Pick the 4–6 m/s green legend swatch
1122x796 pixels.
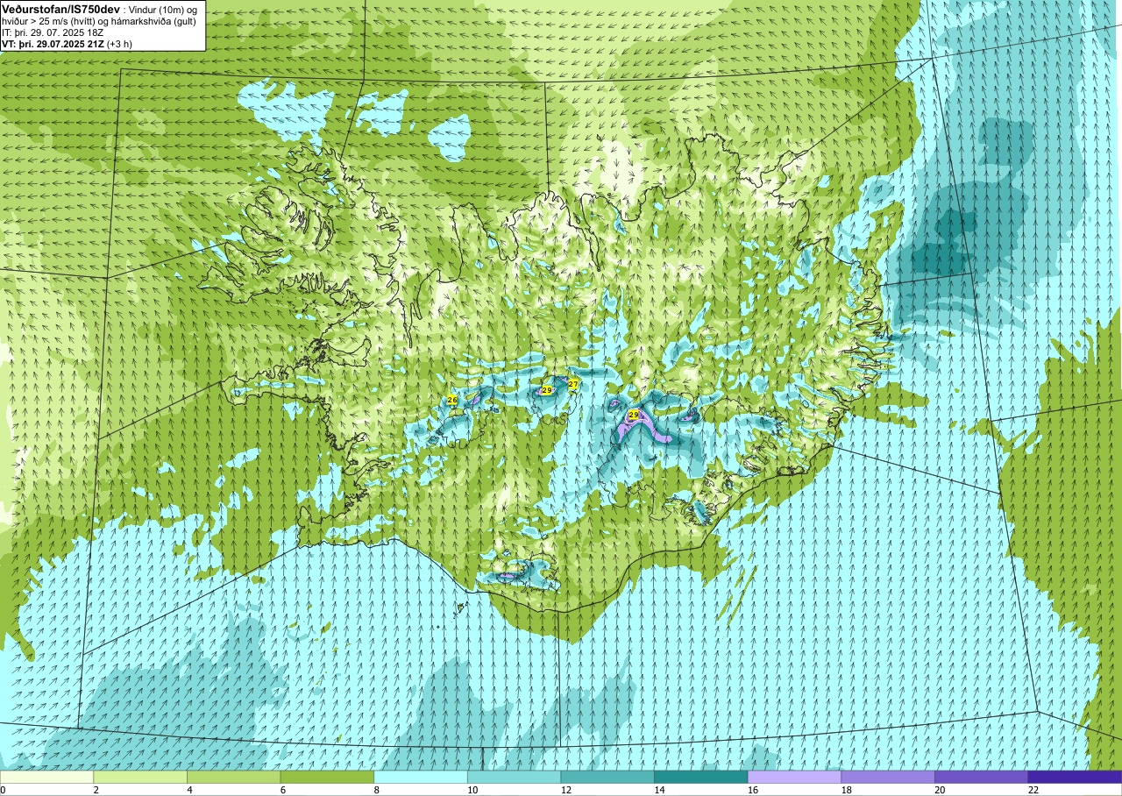pyautogui.click(x=234, y=777)
